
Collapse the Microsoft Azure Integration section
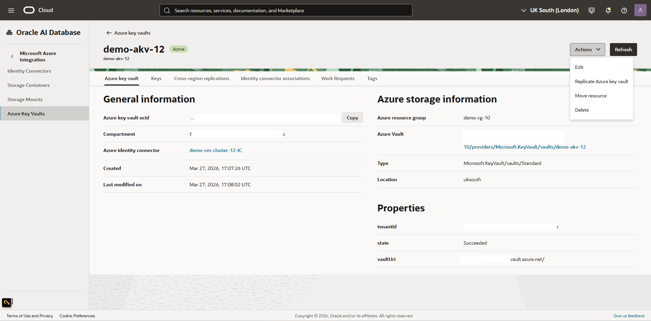click(x=12, y=56)
